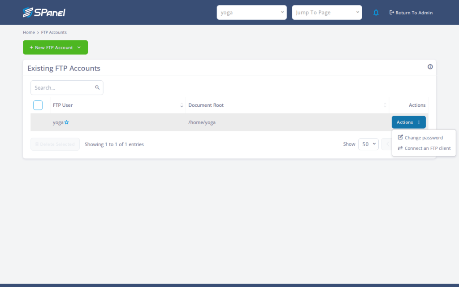Click the three-dot icon on Actions button
The width and height of the screenshot is (459, 287).
click(419, 122)
